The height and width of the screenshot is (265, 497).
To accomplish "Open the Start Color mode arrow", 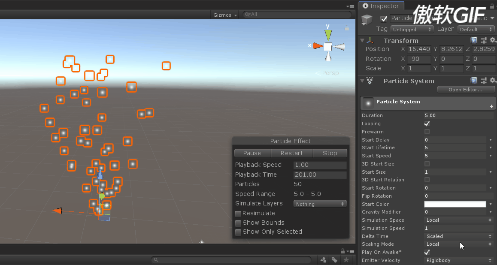I will coord(491,204).
